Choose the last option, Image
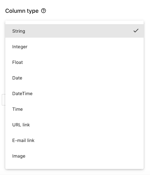 74,156
